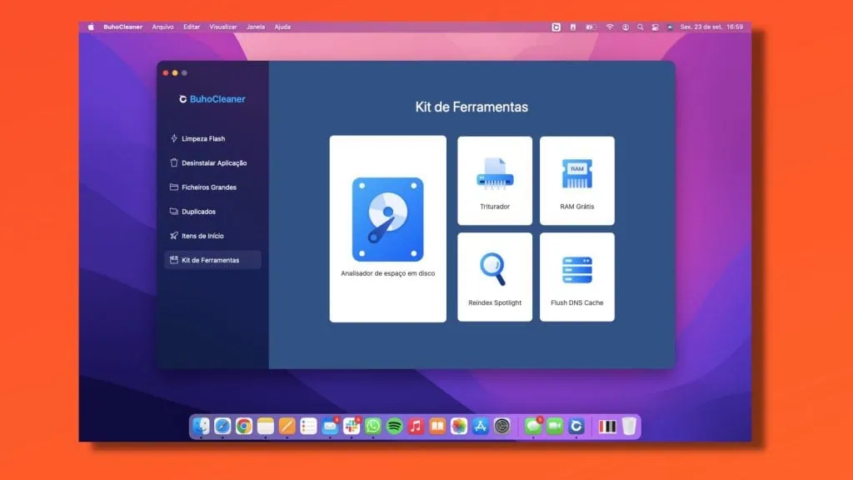853x480 pixels.
Task: Launch the Reindex Spotlight tool
Action: 495,276
